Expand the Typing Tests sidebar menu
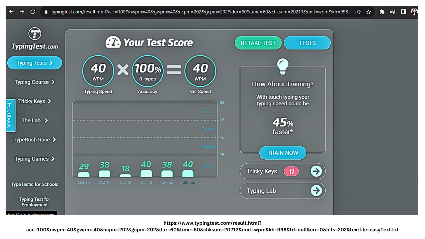 click(35, 63)
